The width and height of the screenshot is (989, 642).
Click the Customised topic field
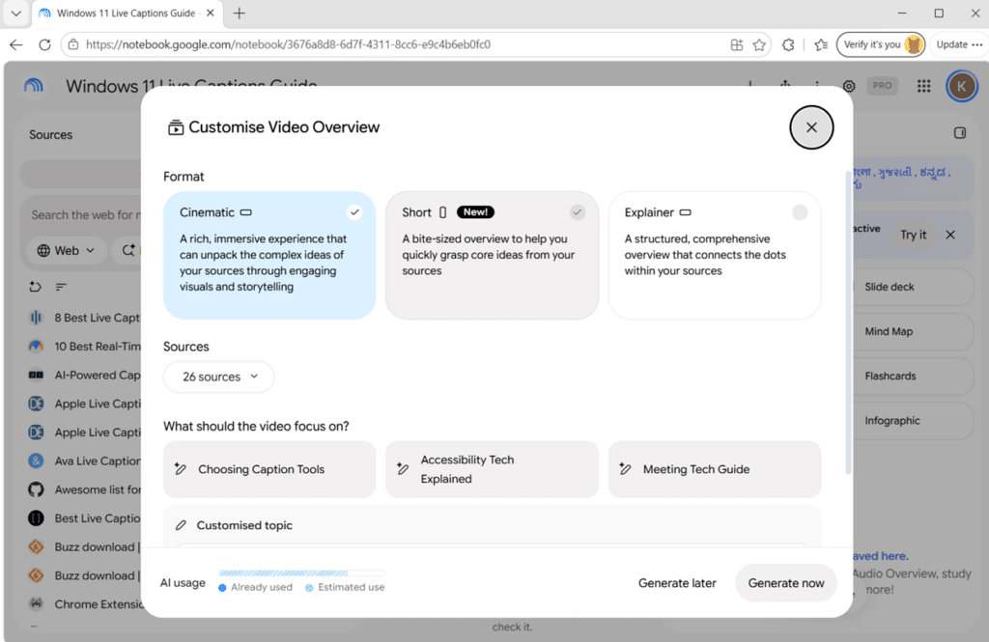(492, 526)
